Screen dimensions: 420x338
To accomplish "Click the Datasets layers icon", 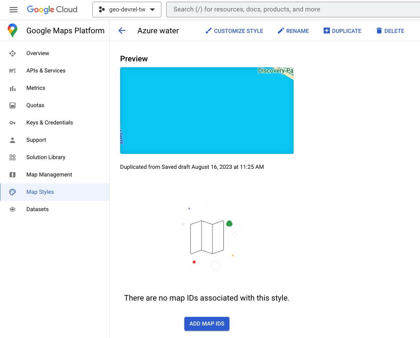I will coord(12,209).
